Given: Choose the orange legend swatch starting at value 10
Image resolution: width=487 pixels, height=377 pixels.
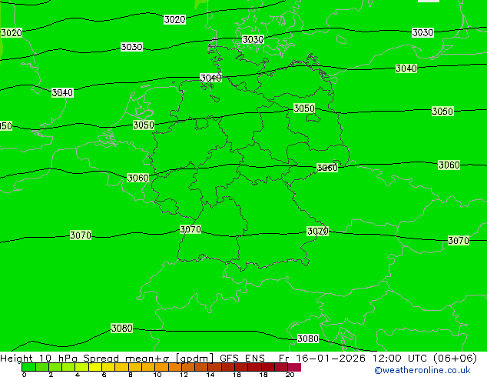Looking at the screenshot, I should click(x=161, y=367).
